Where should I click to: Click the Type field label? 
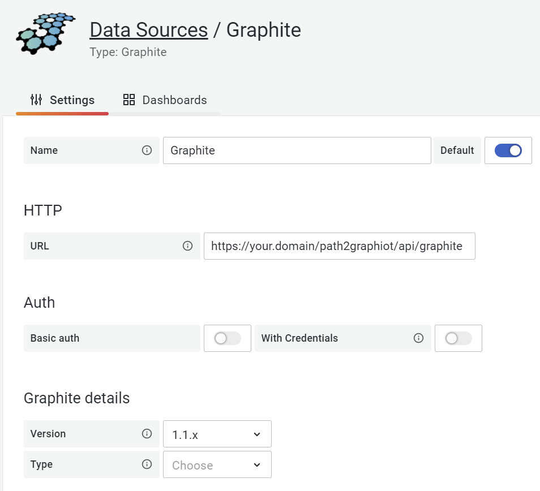tap(41, 464)
